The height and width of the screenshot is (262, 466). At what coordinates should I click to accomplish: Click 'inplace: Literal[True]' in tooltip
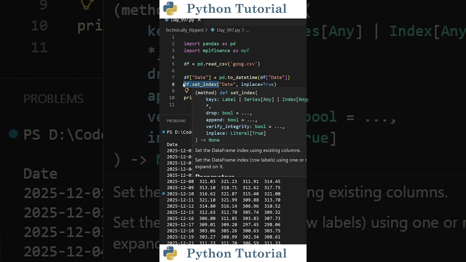click(236, 133)
